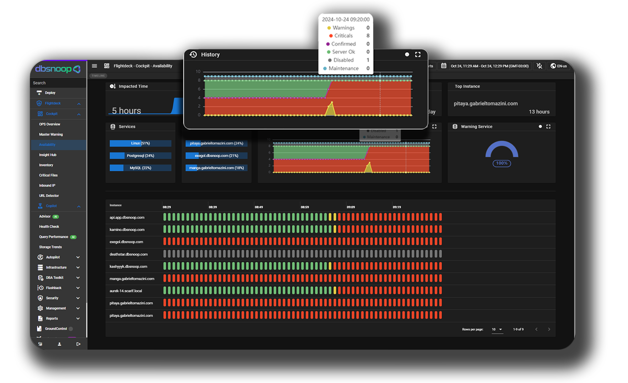The height and width of the screenshot is (383, 628).
Task: Click the Cockpit grid icon in sidebar
Action: tap(40, 114)
